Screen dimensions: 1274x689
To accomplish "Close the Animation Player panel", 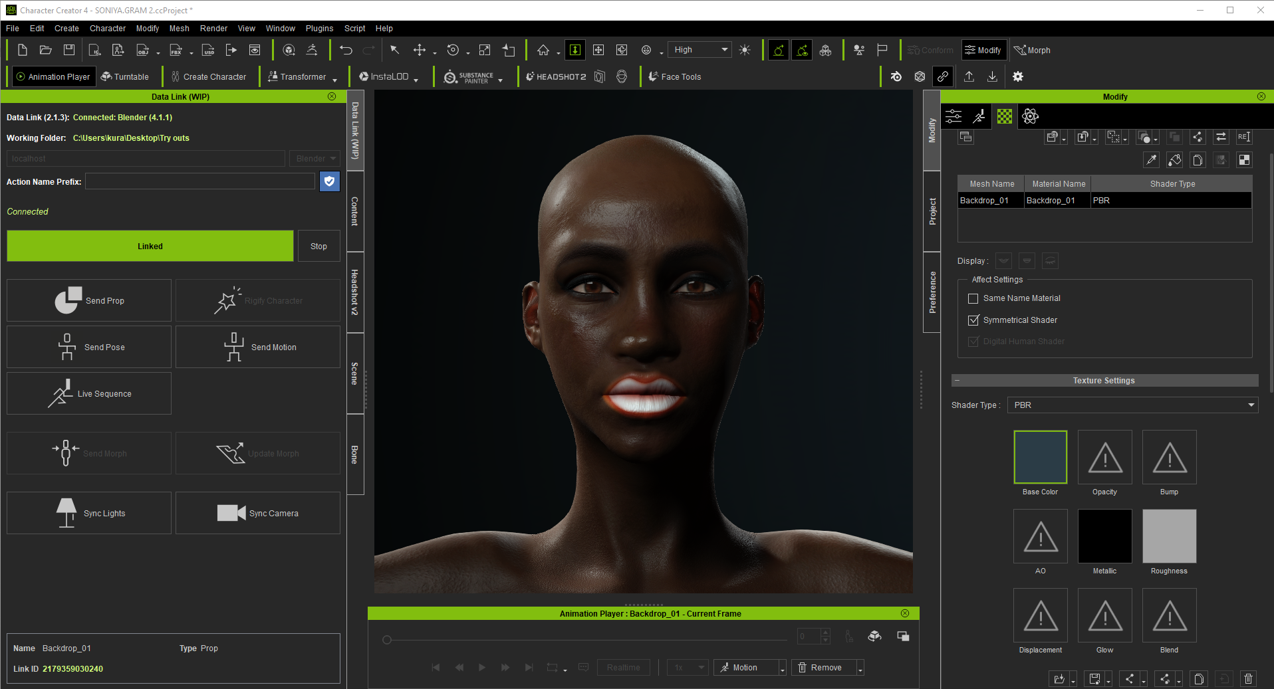I will click(x=905, y=613).
